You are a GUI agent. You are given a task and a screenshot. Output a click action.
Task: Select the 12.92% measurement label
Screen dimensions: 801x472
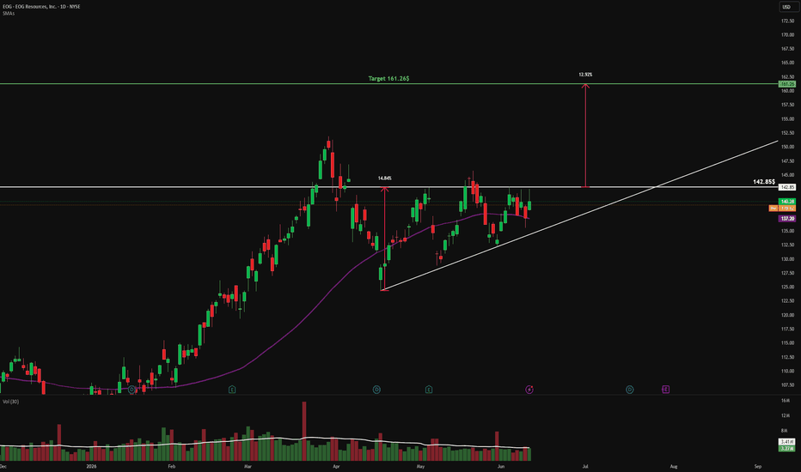pyautogui.click(x=585, y=75)
